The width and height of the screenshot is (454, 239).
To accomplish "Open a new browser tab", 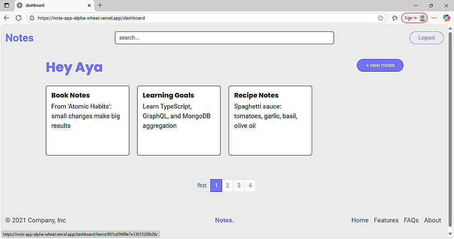I will point(100,5).
